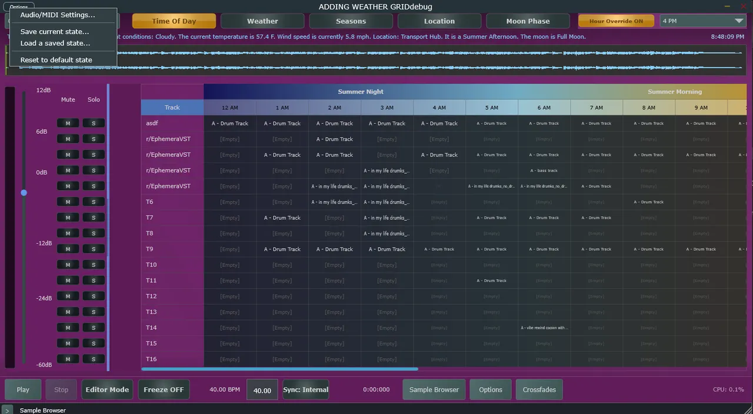
Task: Choose Save current state menu entry
Action: click(55, 31)
